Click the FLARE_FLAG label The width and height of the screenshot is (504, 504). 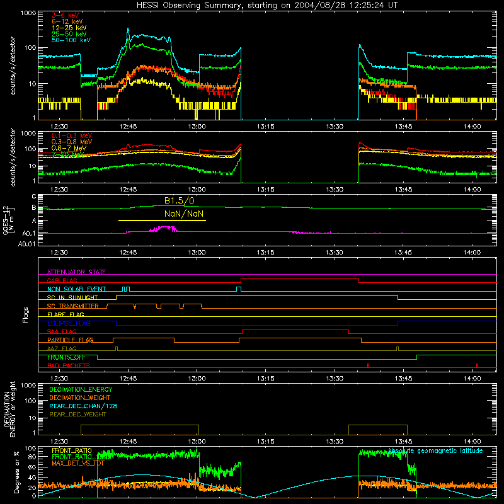[66, 314]
